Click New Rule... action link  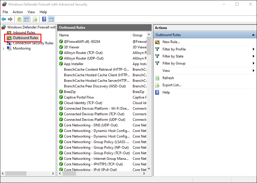(171, 42)
